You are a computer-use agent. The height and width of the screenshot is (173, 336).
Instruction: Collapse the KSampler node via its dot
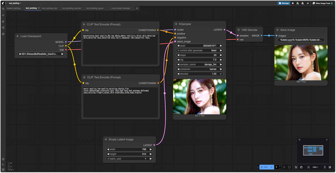click(x=176, y=24)
